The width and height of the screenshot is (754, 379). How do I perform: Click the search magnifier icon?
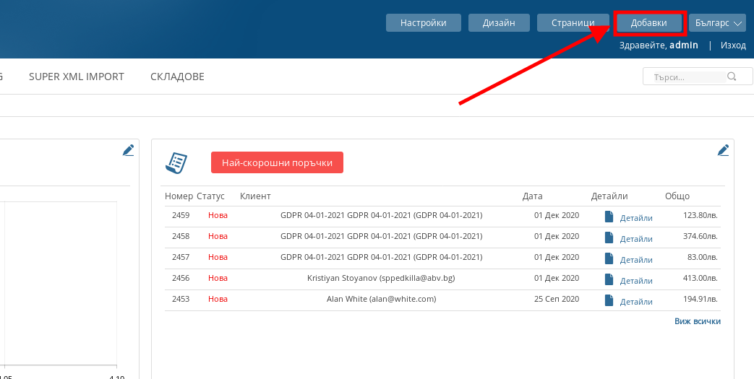tap(732, 77)
